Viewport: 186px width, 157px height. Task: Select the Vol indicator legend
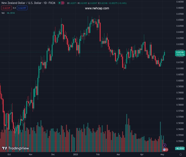(x=3, y=13)
